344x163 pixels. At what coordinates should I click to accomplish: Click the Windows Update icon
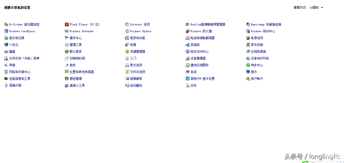(127, 31)
